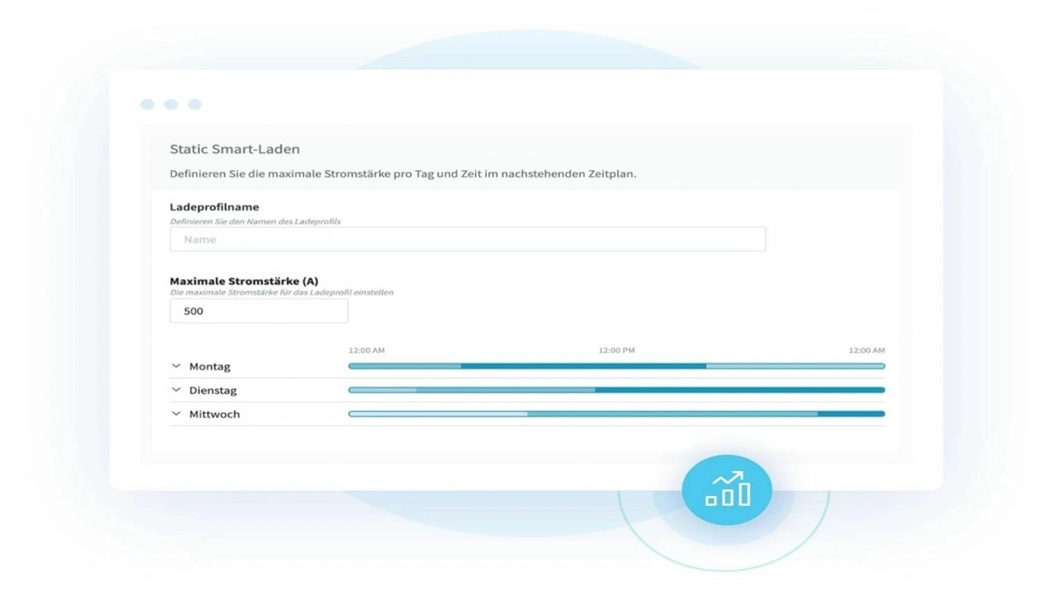Click the analytics bar chart icon

(727, 490)
